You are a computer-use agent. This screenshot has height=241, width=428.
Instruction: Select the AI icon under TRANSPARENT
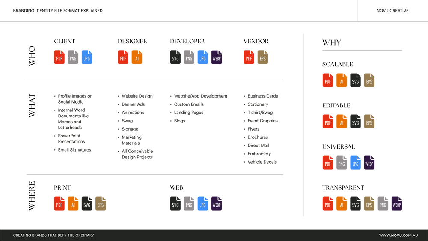342,204
